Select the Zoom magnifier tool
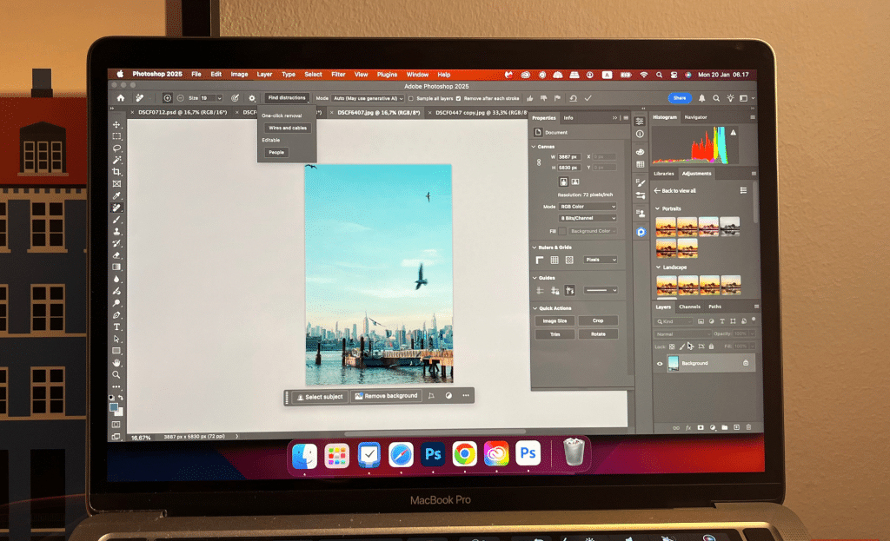The image size is (890, 541). 116,374
